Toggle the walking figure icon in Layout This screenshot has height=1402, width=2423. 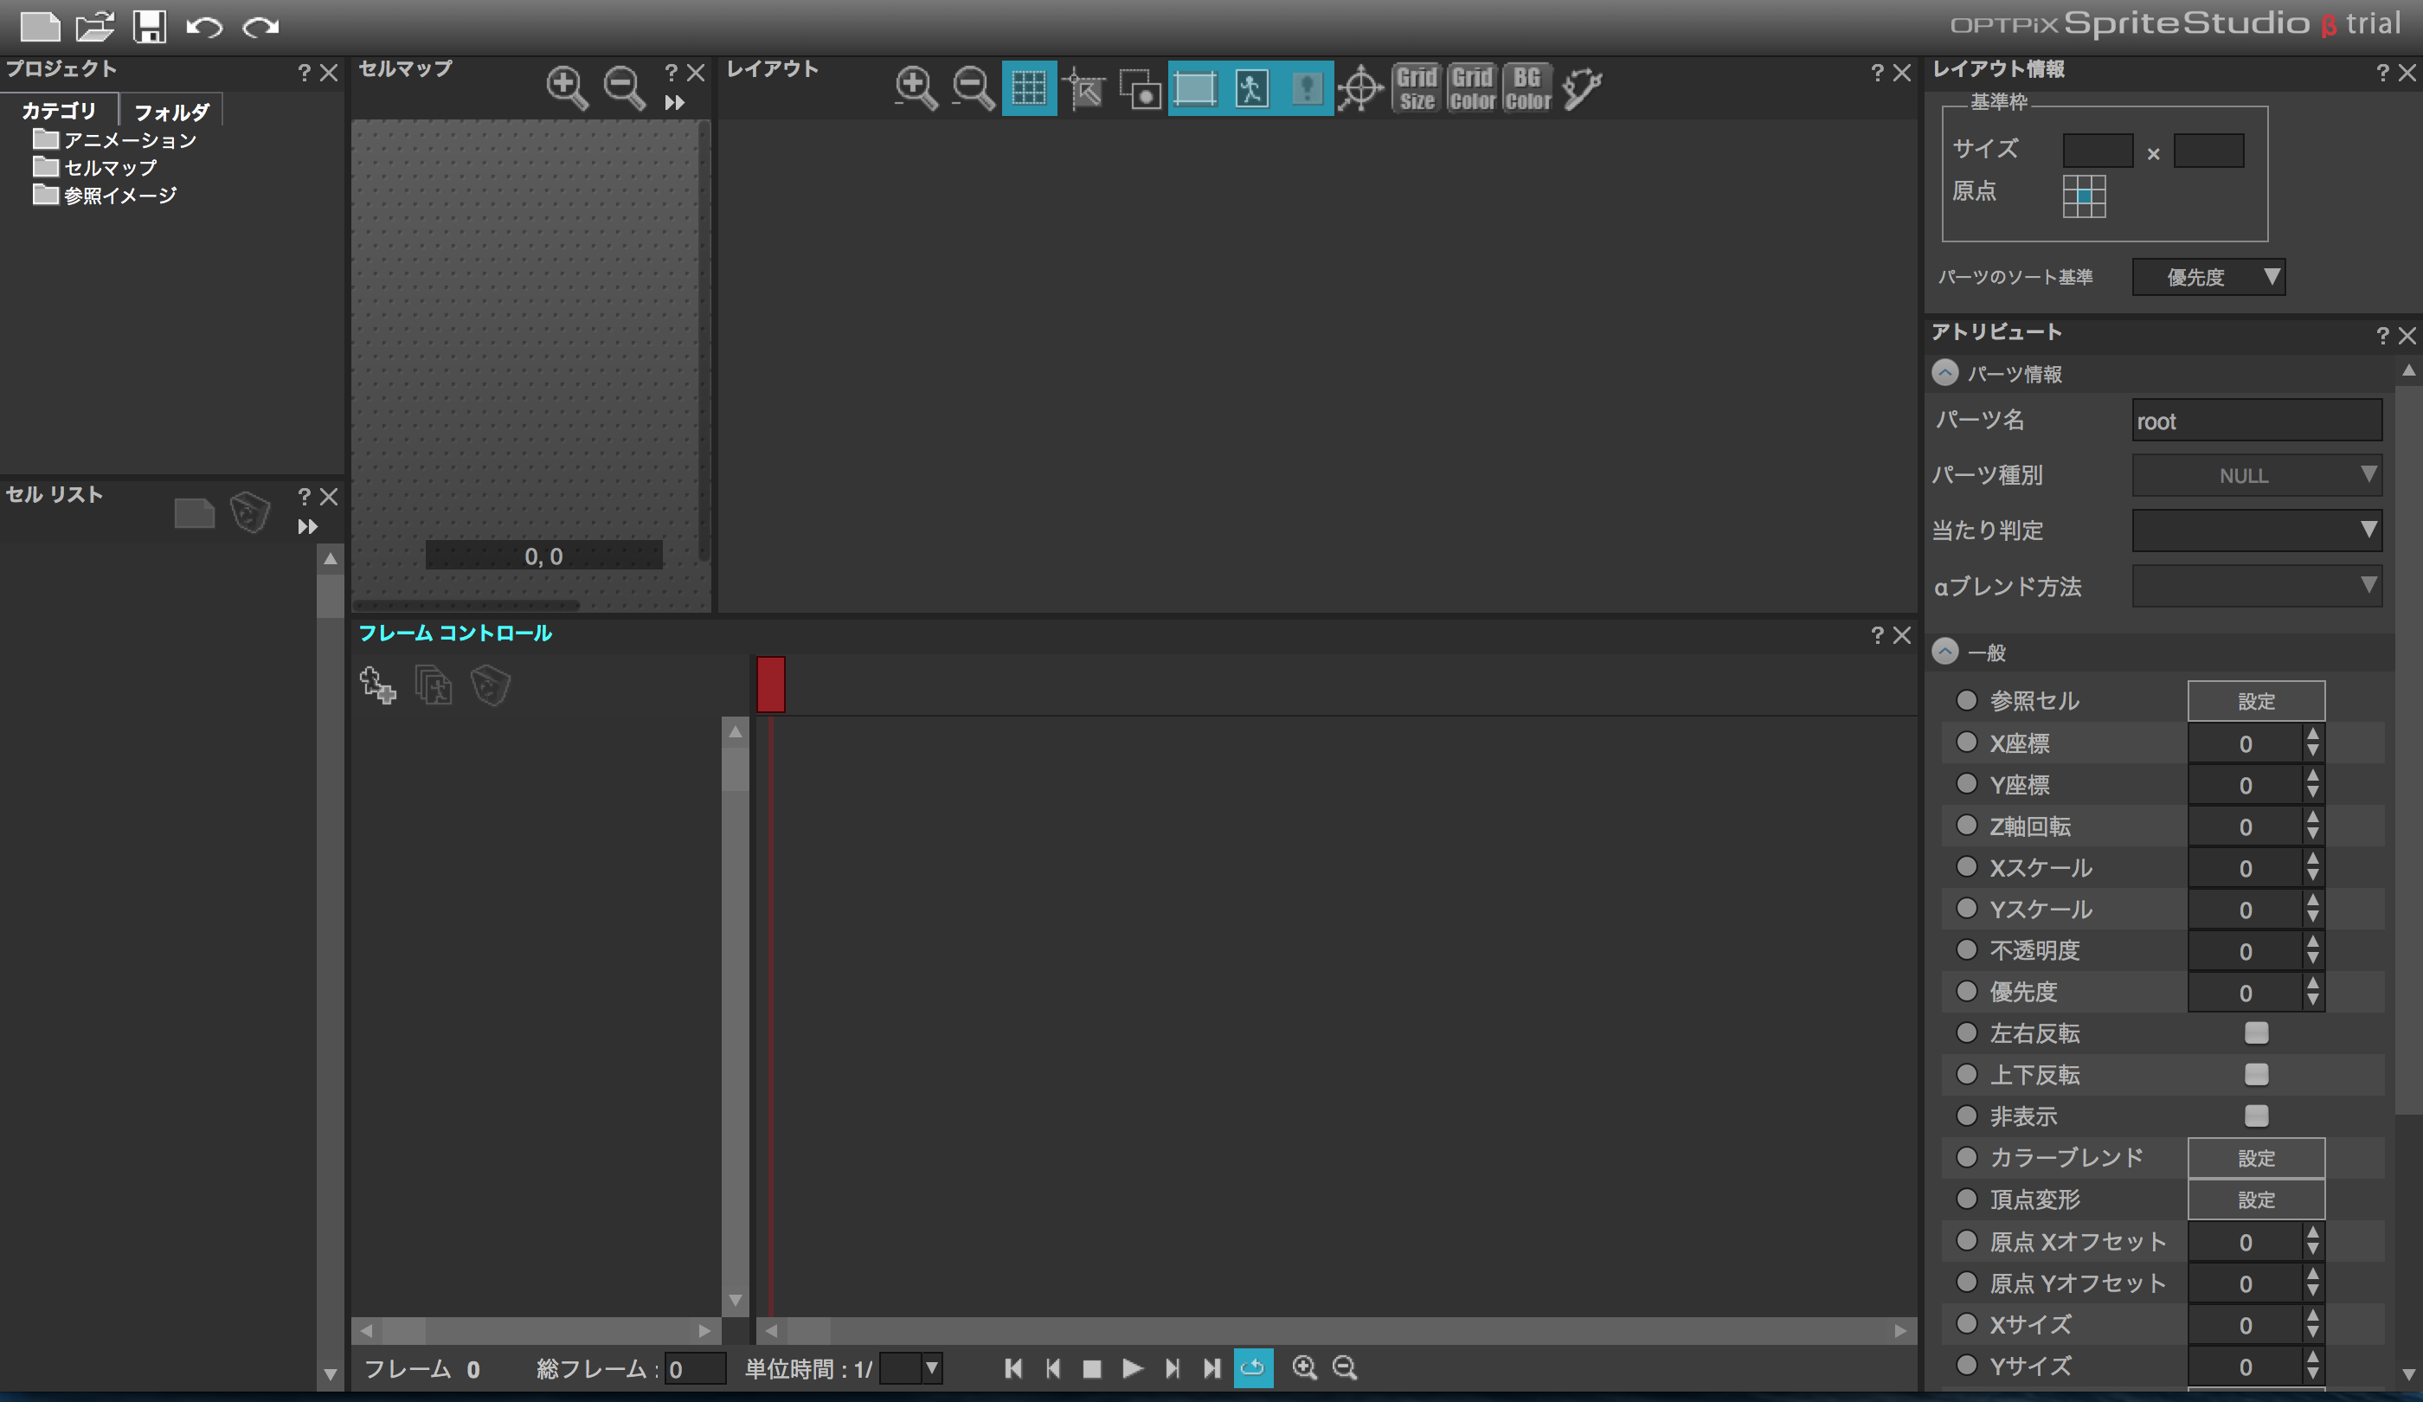coord(1251,88)
